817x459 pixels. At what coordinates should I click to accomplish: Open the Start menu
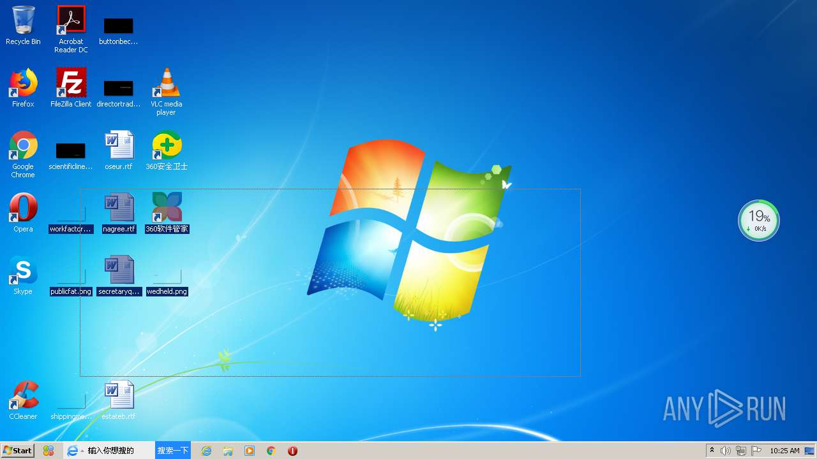pyautogui.click(x=17, y=450)
